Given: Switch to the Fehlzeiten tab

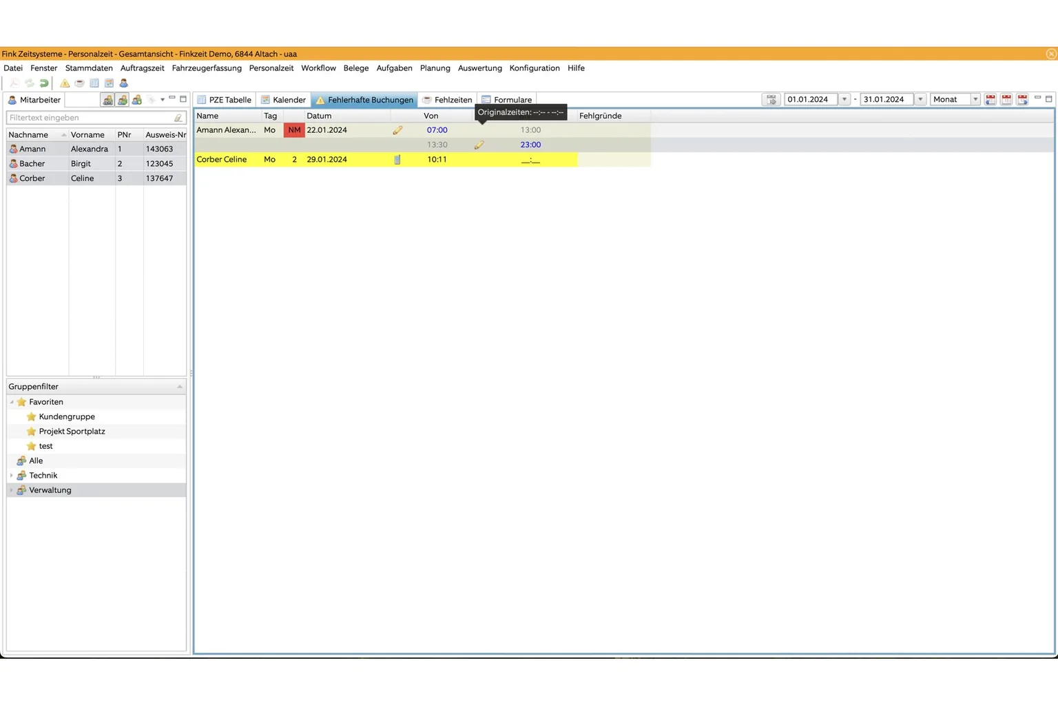Looking at the screenshot, I should tap(447, 100).
